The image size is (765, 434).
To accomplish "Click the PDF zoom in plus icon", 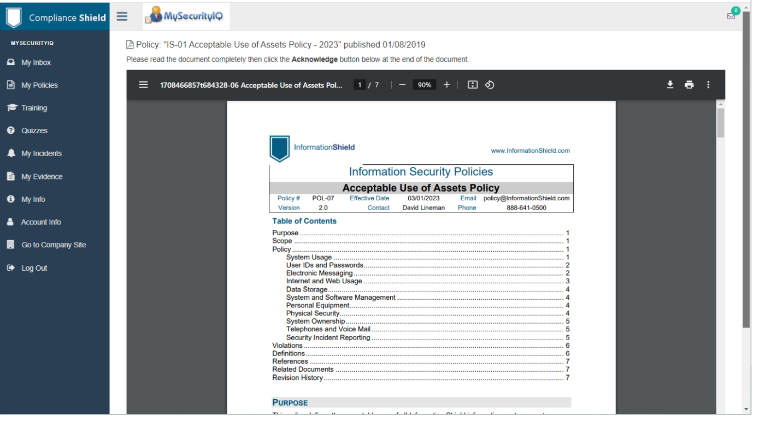I will pos(446,85).
